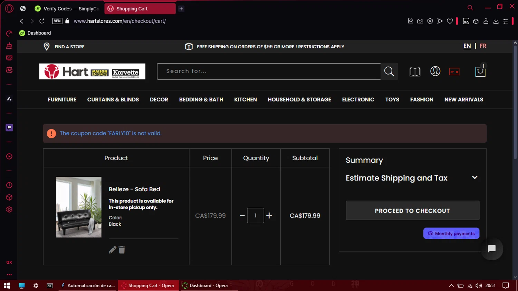Click the Monthly payments button
518x291 pixels.
click(x=451, y=233)
